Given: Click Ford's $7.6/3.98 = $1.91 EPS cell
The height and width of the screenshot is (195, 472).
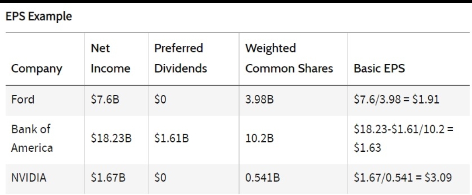Looking at the screenshot, I should (x=396, y=100).
